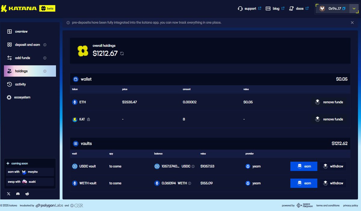Select the holdings sidebar item
The image size is (361, 211).
[x=30, y=71]
